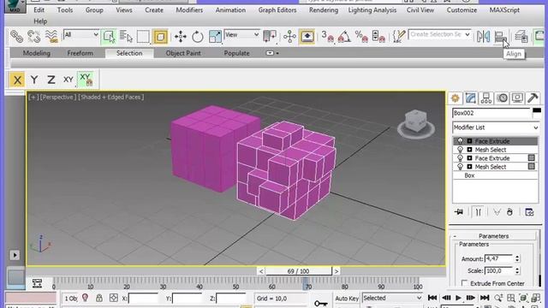
Task: Open the Shaded + Edged Faces menu
Action: pyautogui.click(x=110, y=97)
